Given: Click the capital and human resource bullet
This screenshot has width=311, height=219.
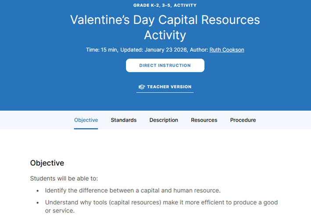Looking at the screenshot, I should tap(132, 191).
